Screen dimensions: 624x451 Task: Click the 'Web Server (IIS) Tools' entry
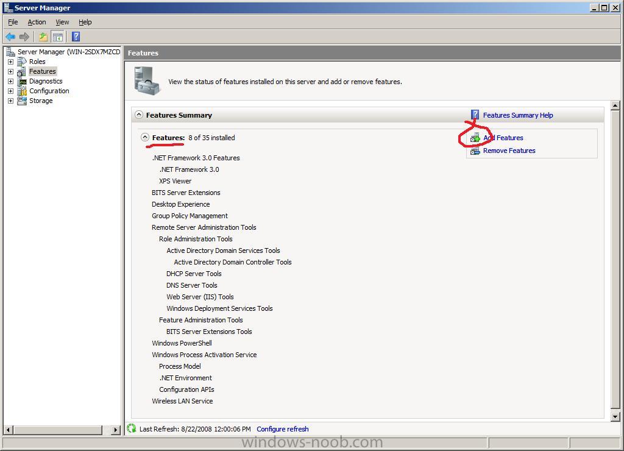[x=200, y=297]
